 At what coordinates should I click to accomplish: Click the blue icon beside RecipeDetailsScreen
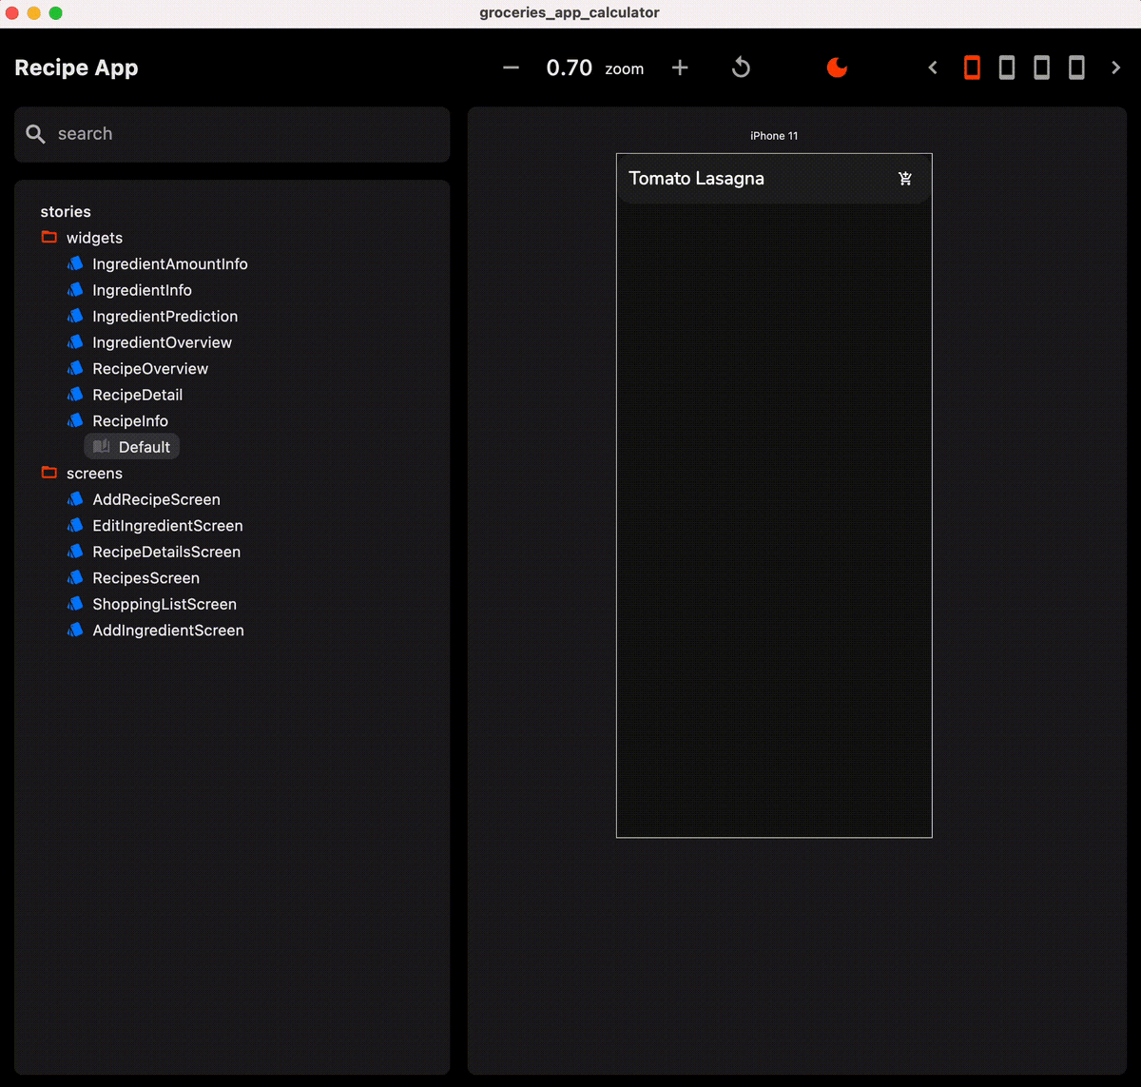(75, 551)
